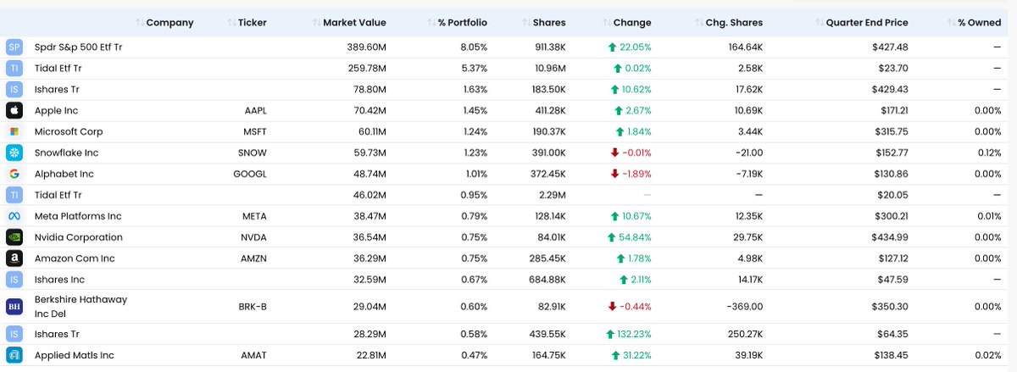Click the Meta Platforms logo icon
The height and width of the screenshot is (372, 1017).
pyautogui.click(x=14, y=216)
